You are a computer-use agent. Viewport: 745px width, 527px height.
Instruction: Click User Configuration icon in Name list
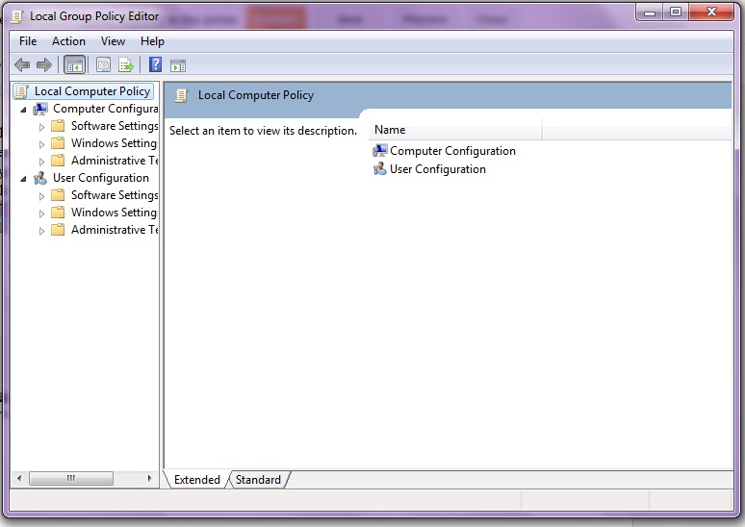point(380,169)
